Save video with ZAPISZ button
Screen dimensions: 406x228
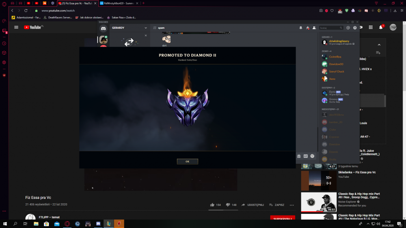(276, 205)
